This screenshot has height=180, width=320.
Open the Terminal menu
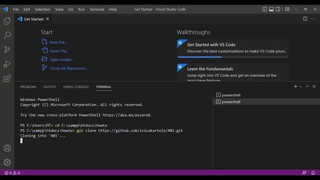pos(96,9)
